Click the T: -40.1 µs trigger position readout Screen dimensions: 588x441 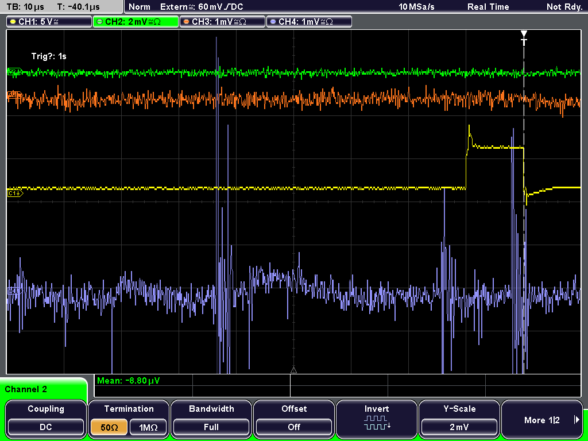(79, 7)
